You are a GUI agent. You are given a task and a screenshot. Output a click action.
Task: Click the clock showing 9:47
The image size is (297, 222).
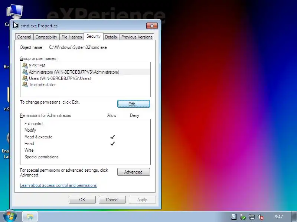pos(279,217)
